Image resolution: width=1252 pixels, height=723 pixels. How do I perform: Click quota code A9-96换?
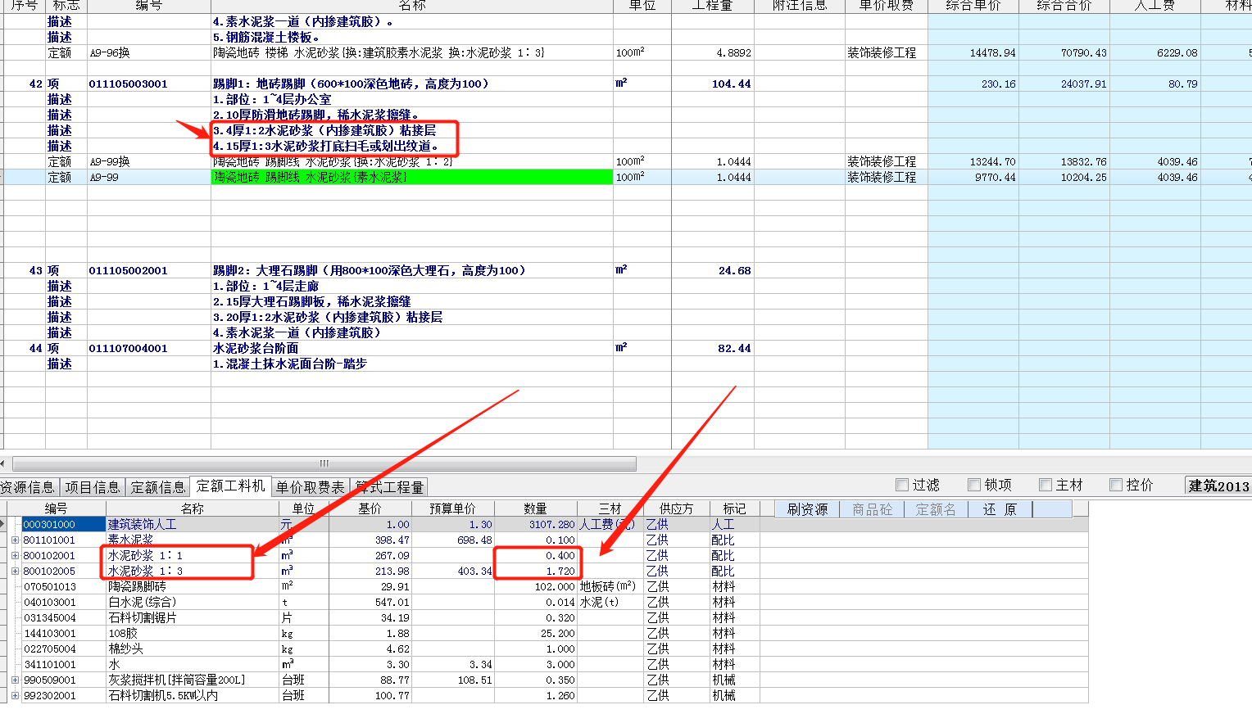[110, 52]
